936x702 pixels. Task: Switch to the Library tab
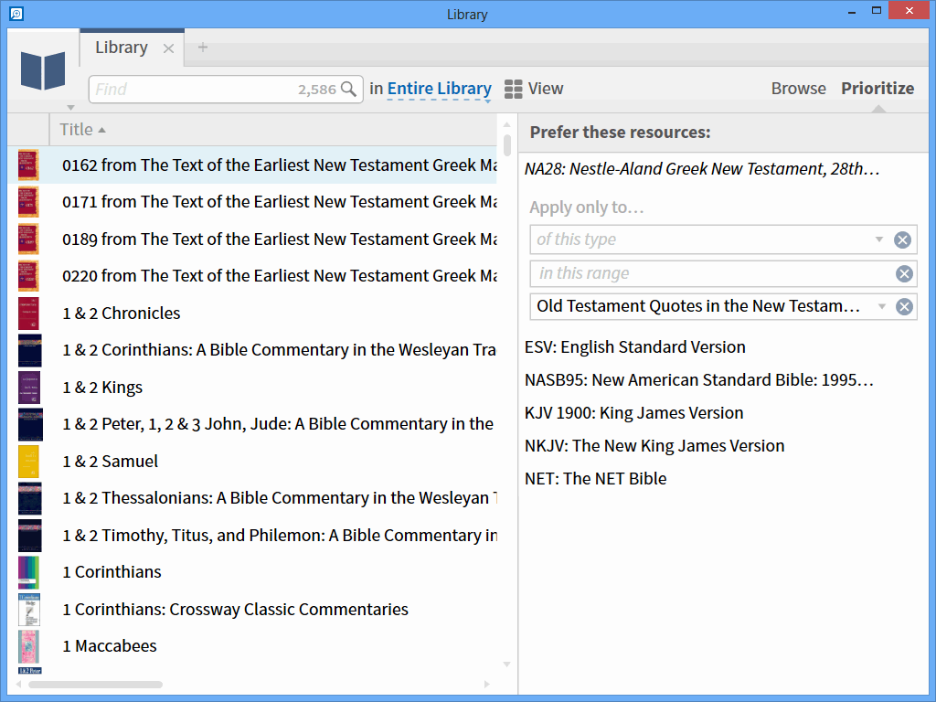click(x=122, y=48)
